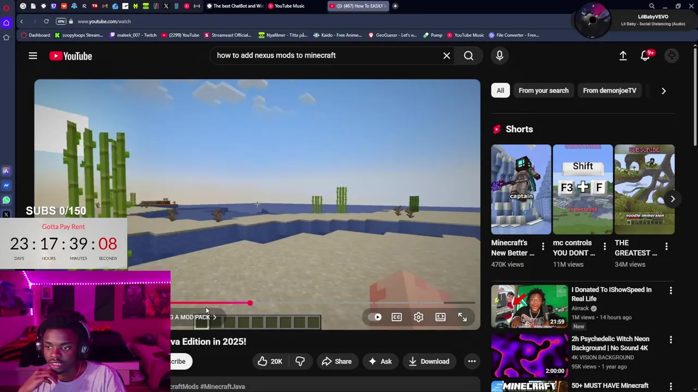
Task: Open the Shift F3+F short thumbnail
Action: click(x=582, y=189)
